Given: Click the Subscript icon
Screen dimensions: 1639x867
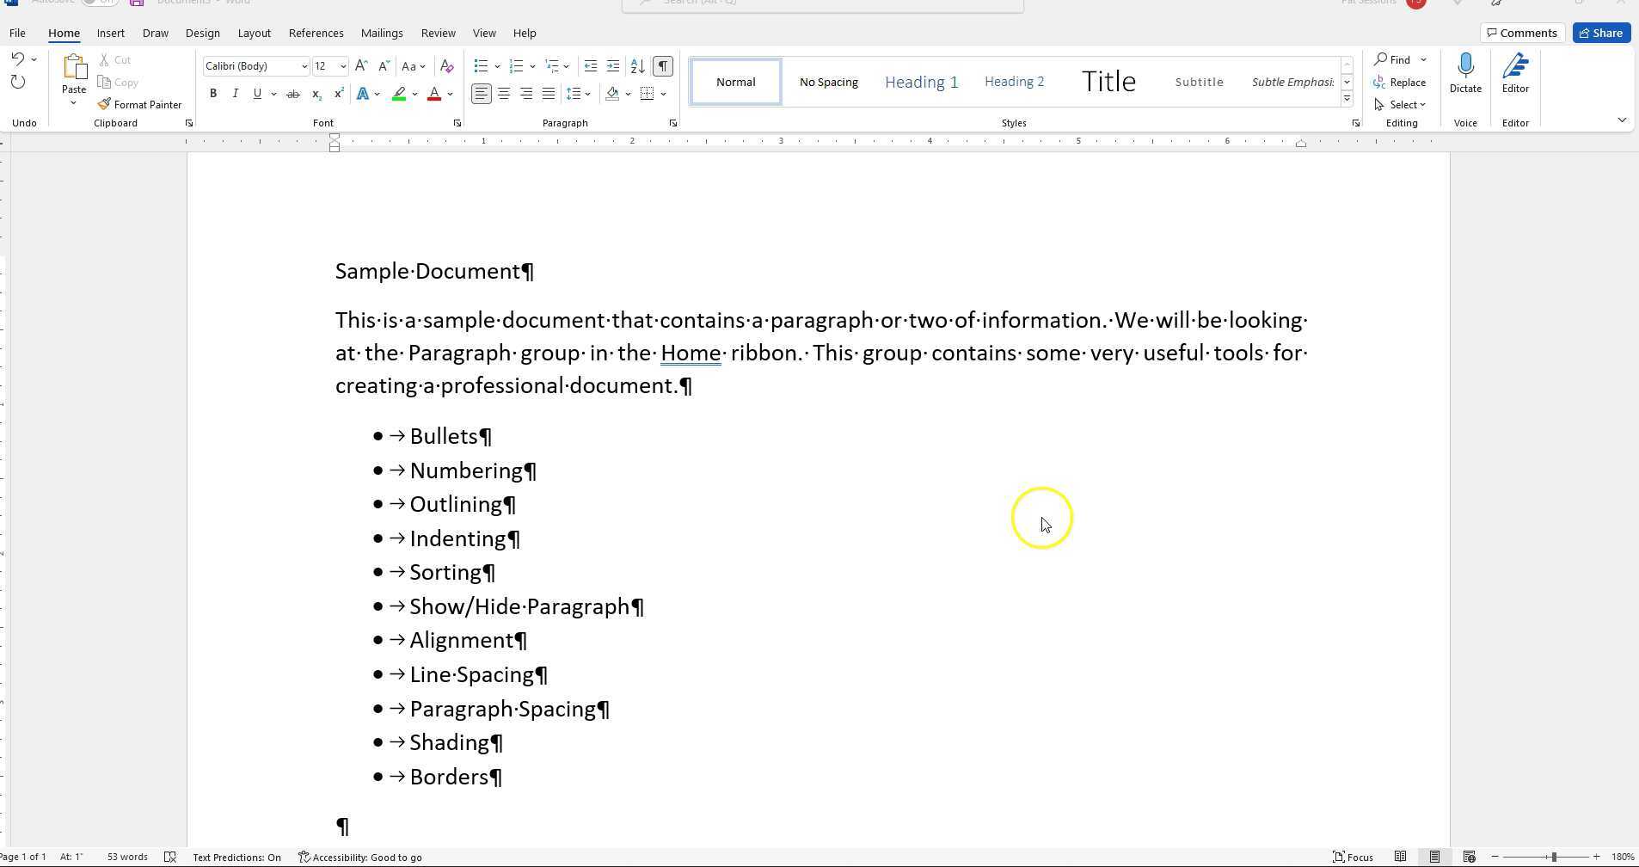Looking at the screenshot, I should 316,95.
